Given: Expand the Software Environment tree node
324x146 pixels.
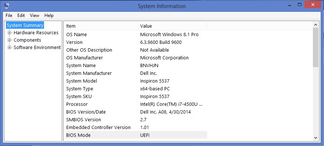Looking at the screenshot, I should 9,48.
